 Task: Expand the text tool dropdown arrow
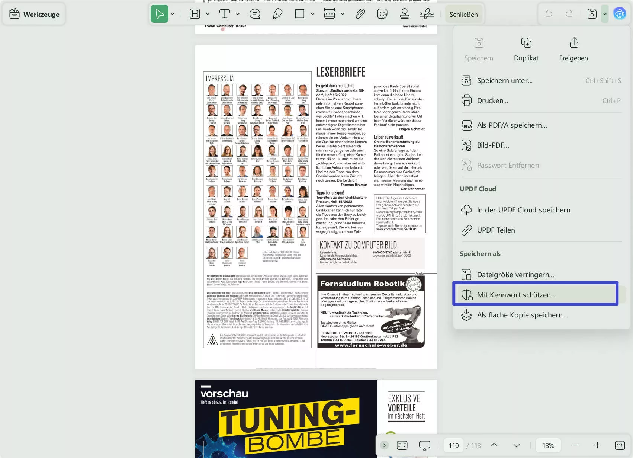click(x=238, y=14)
